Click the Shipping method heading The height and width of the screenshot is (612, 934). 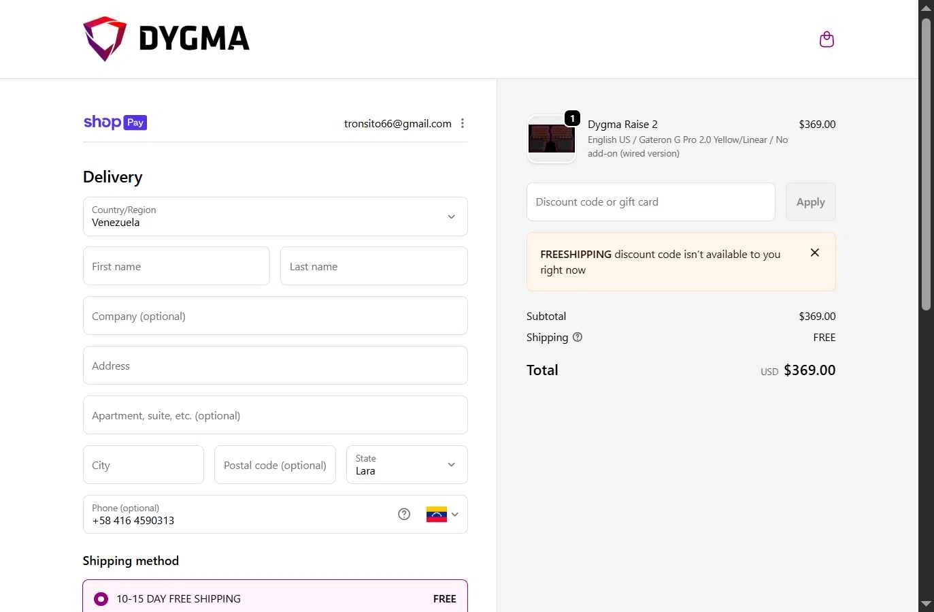click(x=131, y=561)
